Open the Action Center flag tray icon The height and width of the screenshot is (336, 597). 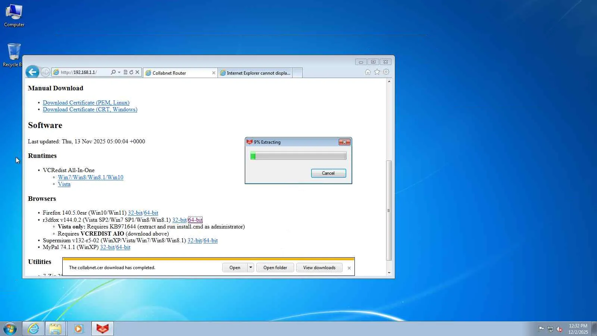(x=541, y=329)
